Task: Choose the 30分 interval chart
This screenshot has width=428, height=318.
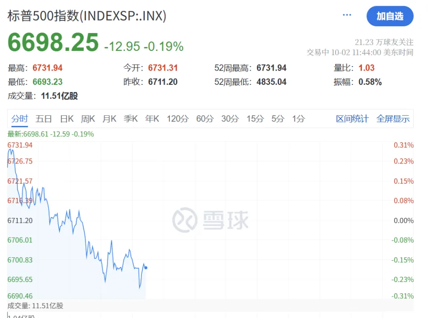Action: [x=230, y=119]
